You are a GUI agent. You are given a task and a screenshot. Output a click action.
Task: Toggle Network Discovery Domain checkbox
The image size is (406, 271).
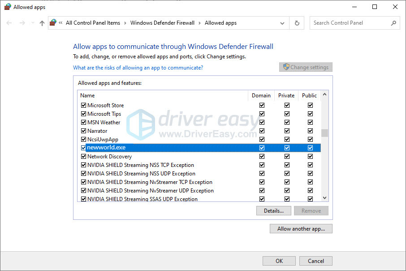pos(262,157)
